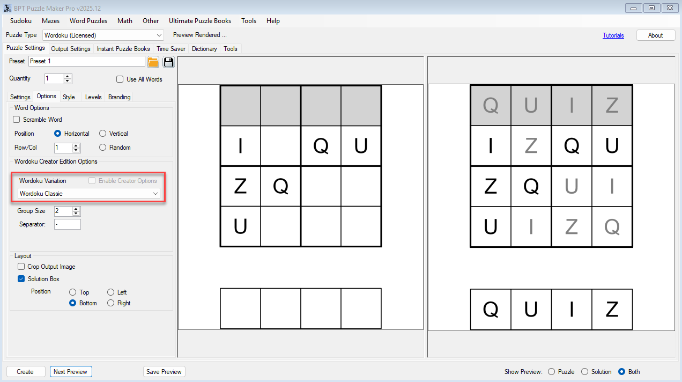
Task: Click the Separator text field
Action: click(x=68, y=224)
